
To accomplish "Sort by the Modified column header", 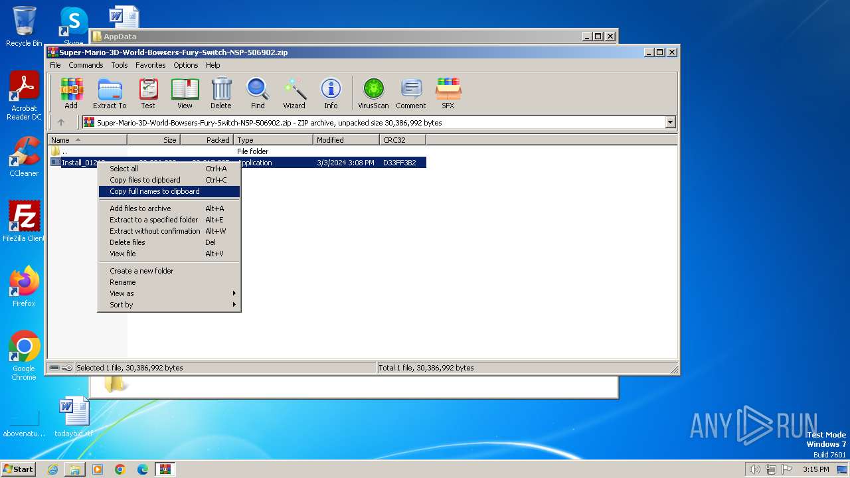I will [x=346, y=140].
